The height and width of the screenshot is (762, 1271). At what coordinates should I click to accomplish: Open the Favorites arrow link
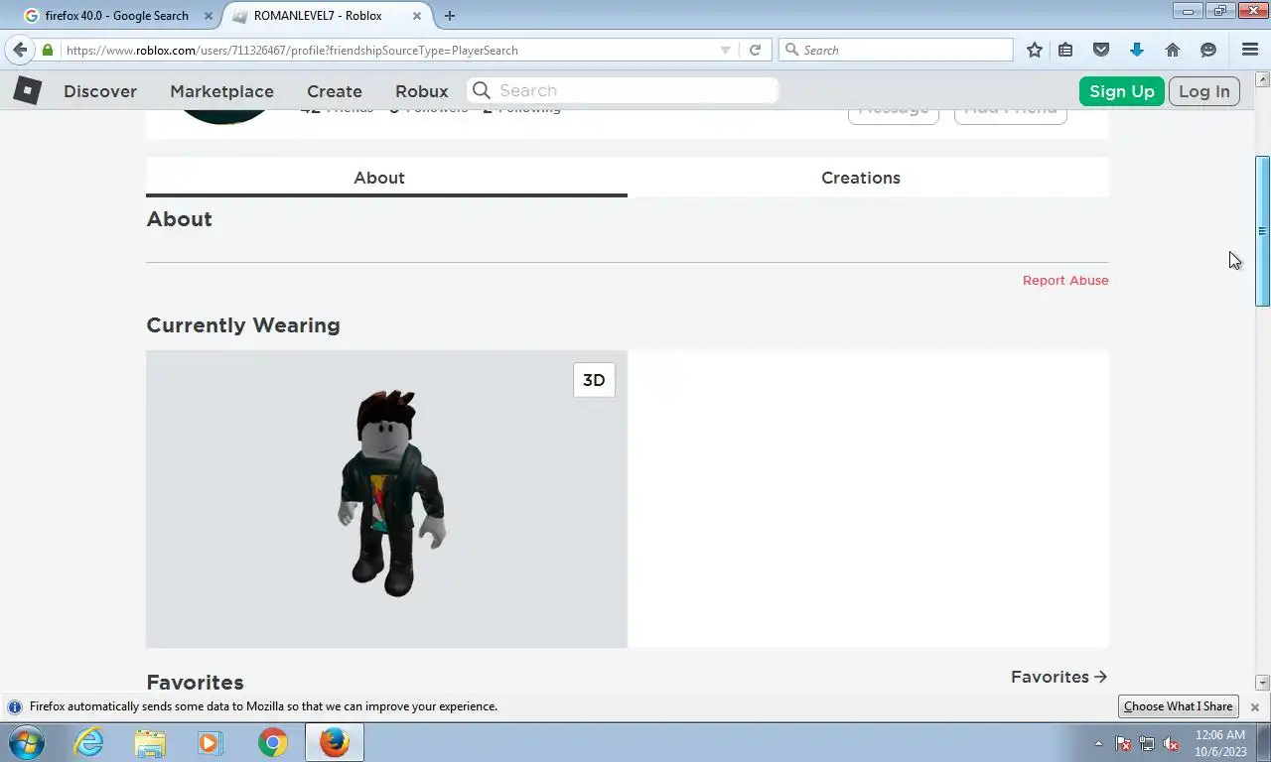pos(1059,677)
